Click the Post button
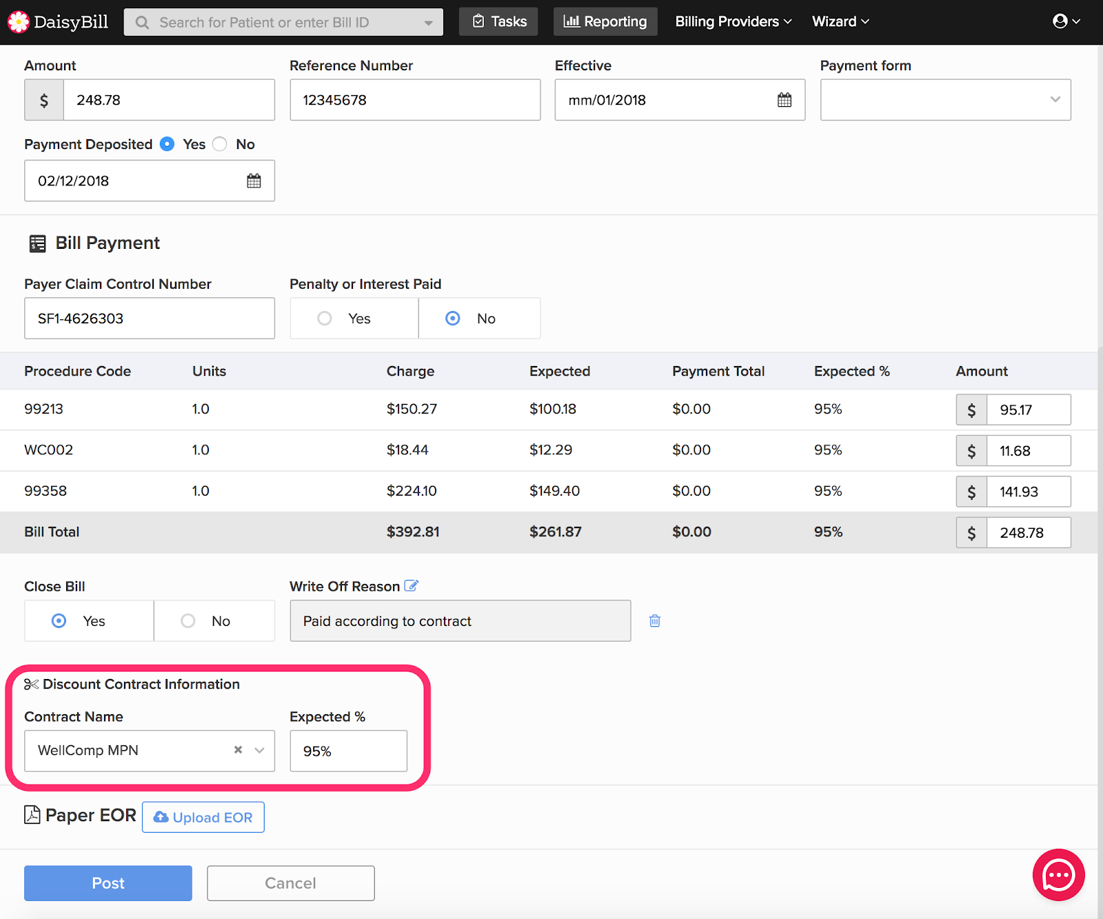The image size is (1103, 919). click(108, 883)
